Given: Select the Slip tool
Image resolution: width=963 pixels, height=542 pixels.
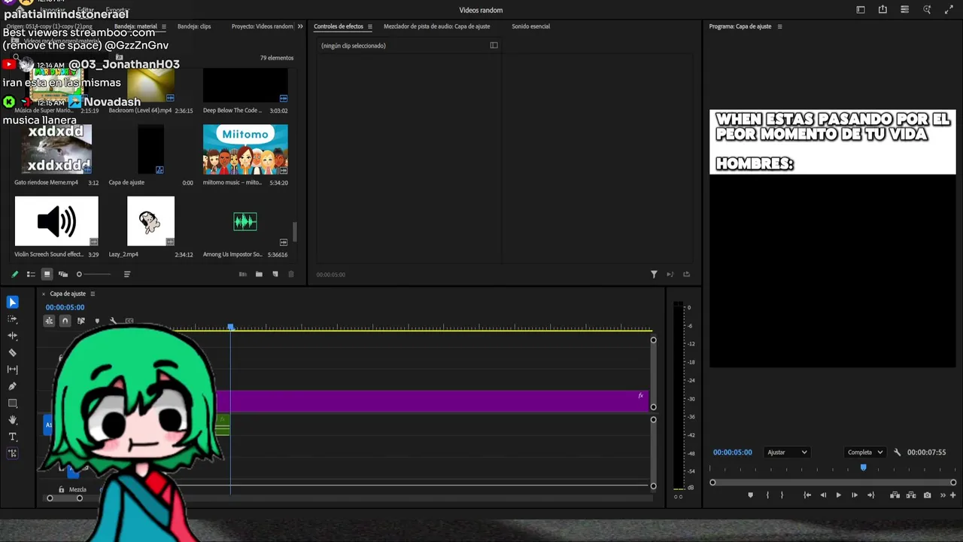Looking at the screenshot, I should click(12, 370).
